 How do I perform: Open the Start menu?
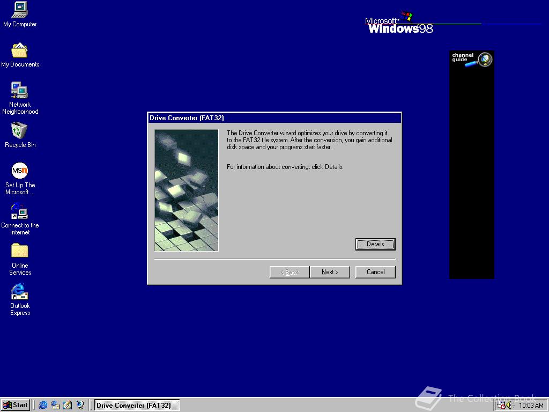pyautogui.click(x=16, y=405)
